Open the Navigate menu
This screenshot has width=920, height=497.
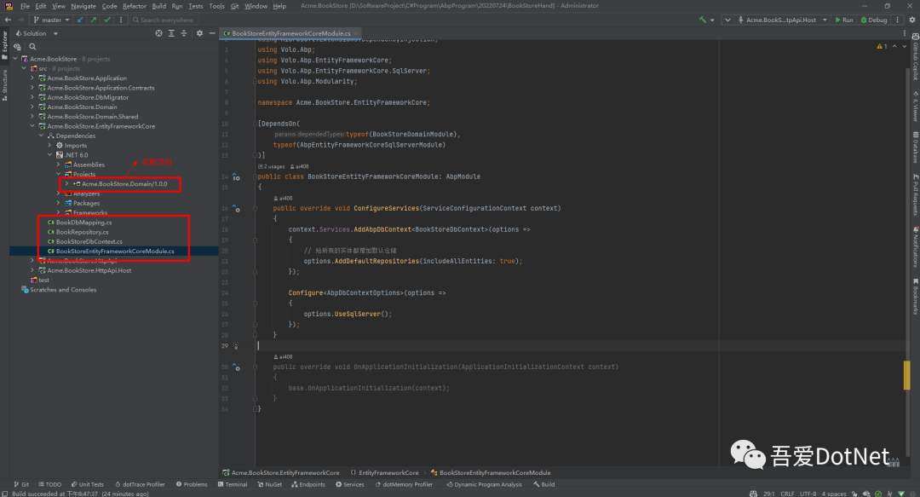83,6
